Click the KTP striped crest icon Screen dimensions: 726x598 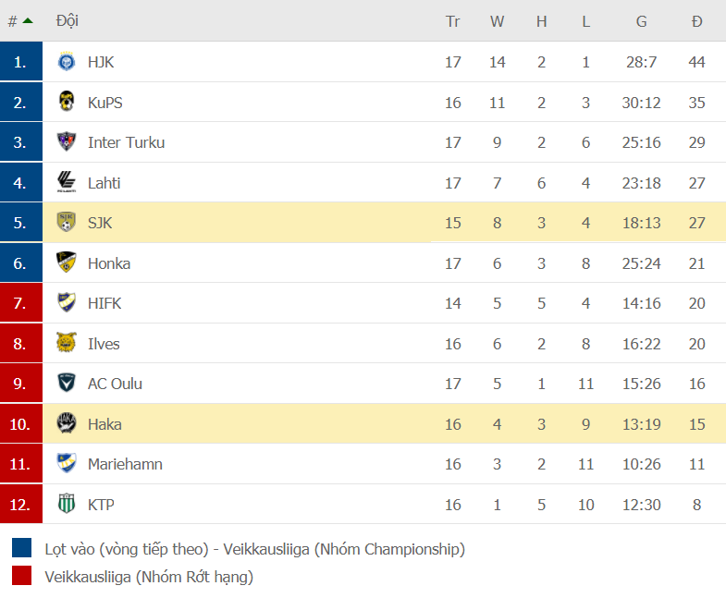(66, 505)
